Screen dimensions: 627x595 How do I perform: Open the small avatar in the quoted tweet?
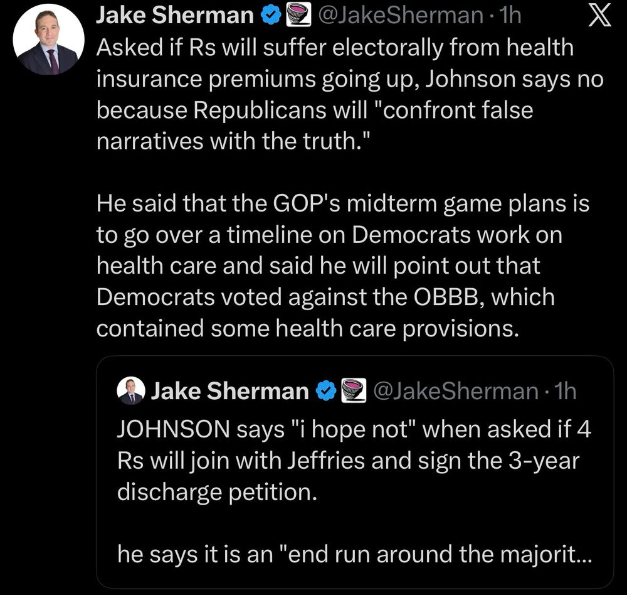click(x=131, y=391)
